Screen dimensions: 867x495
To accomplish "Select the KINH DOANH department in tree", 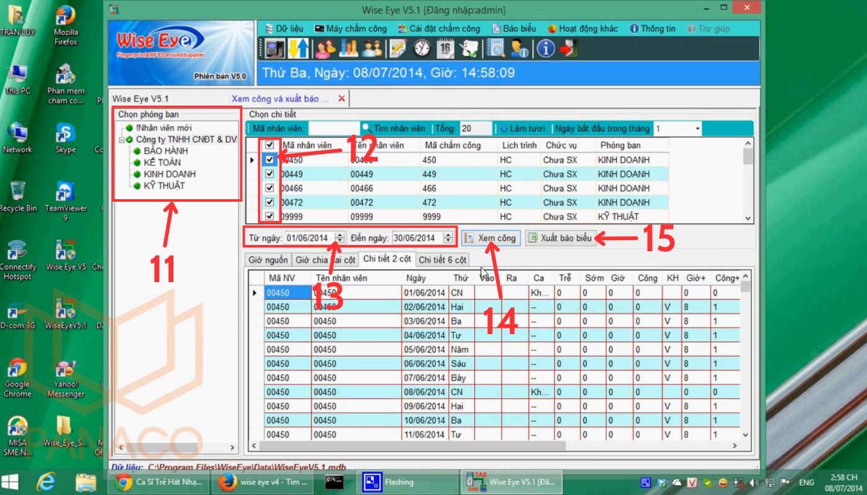I will tap(170, 174).
